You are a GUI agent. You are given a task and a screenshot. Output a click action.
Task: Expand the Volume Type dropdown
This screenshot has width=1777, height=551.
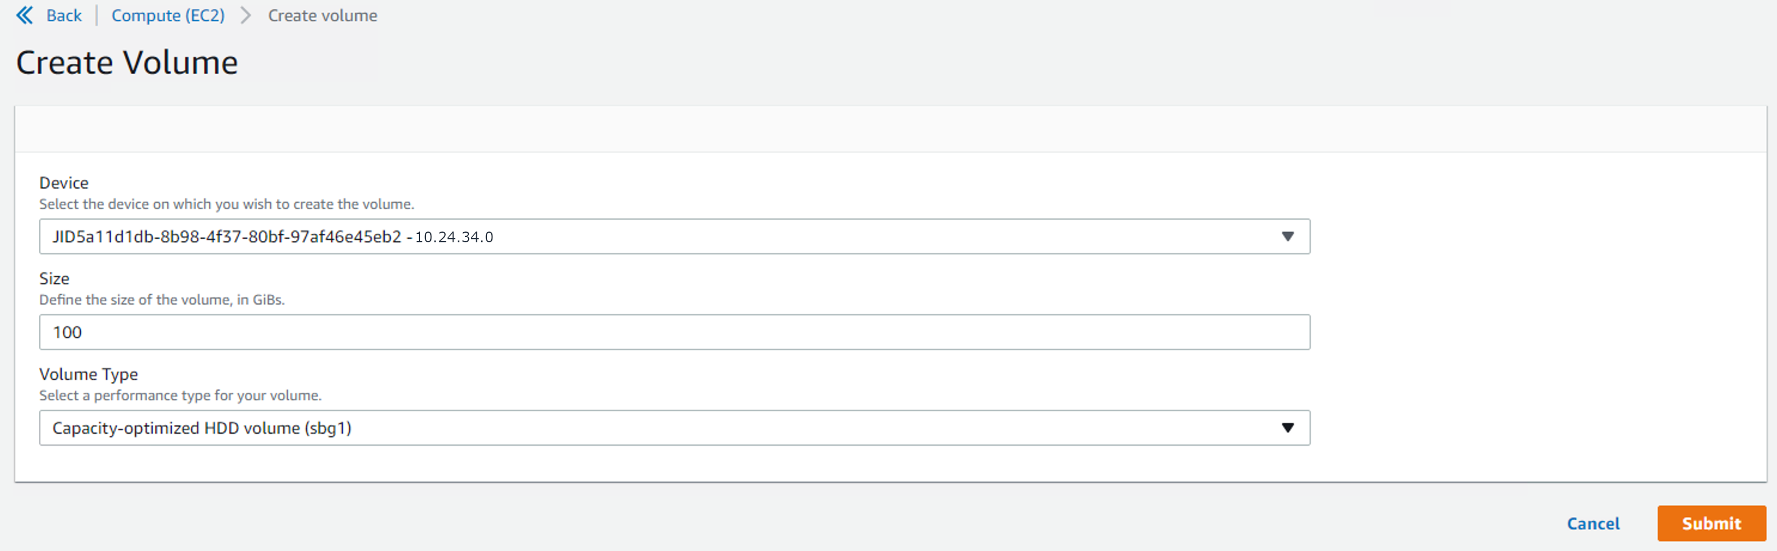(662, 428)
